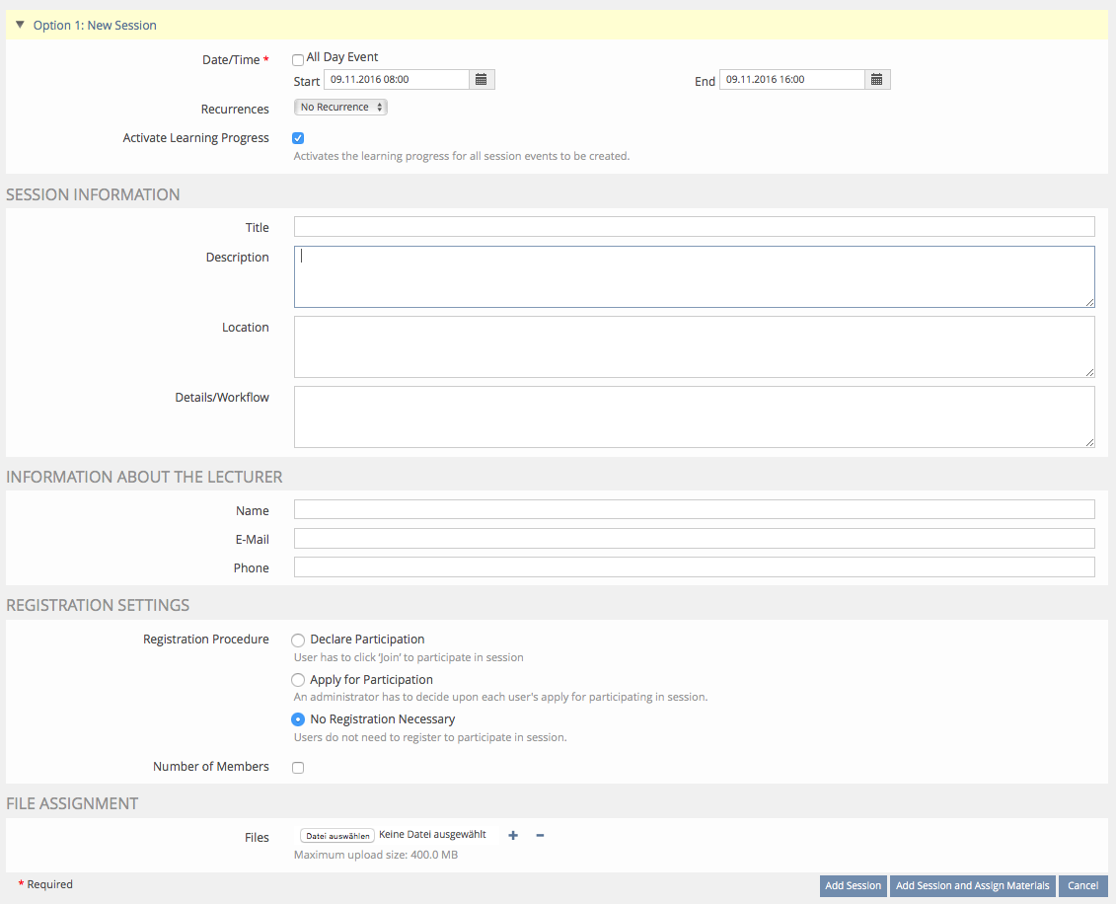Select No Registration Necessary radio button
The width and height of the screenshot is (1116, 904).
pos(298,719)
